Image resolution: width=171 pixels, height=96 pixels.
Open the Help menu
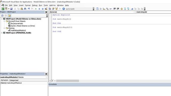tap(67, 5)
